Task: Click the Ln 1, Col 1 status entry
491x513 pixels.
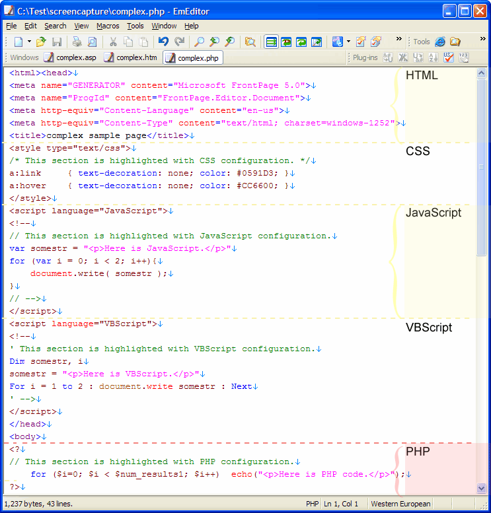Action: tap(341, 504)
